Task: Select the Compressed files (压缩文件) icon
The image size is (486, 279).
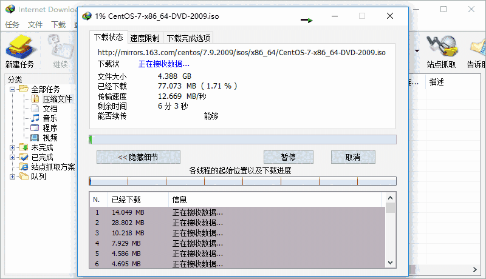Action: 35,99
